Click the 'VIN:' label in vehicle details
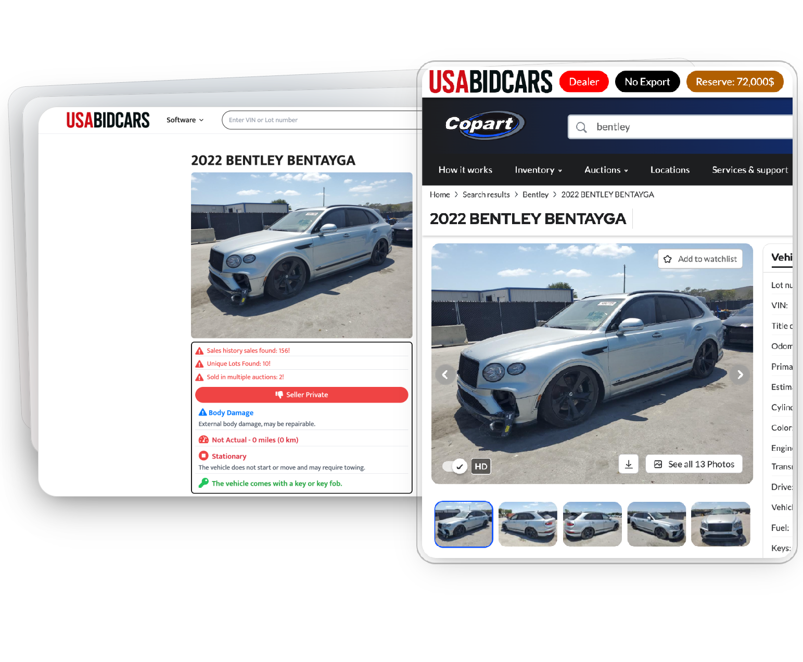 (780, 306)
